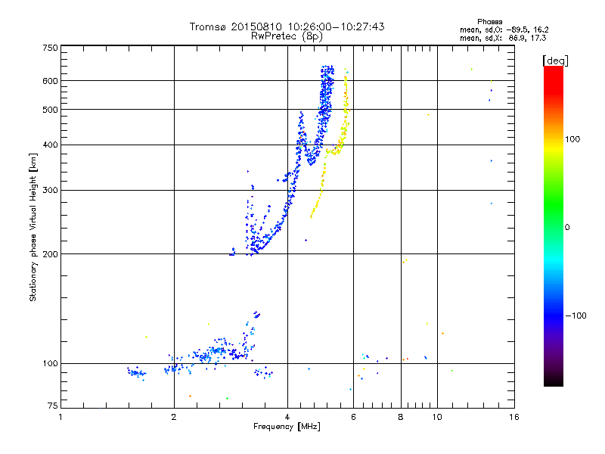Click the 'RwPretec (8p)' subtitle

[x=287, y=36]
